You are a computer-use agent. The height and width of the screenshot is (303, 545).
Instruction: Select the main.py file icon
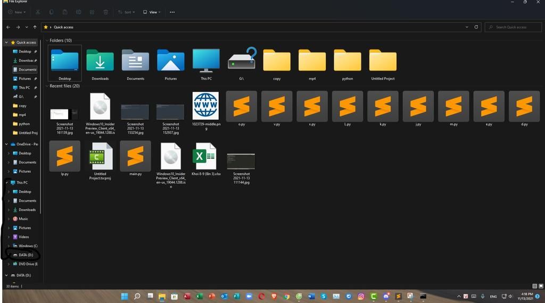(135, 156)
